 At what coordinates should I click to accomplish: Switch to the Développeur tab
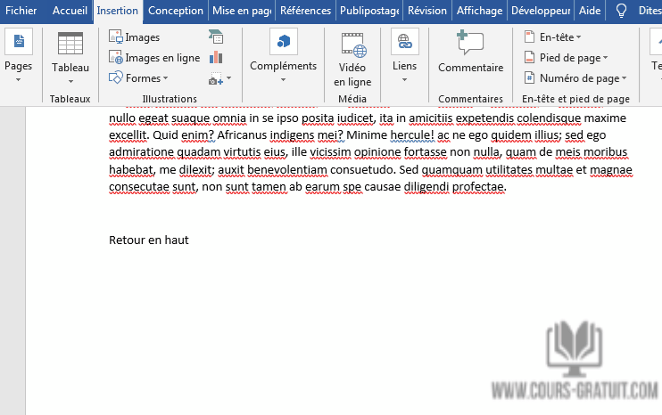(x=541, y=11)
